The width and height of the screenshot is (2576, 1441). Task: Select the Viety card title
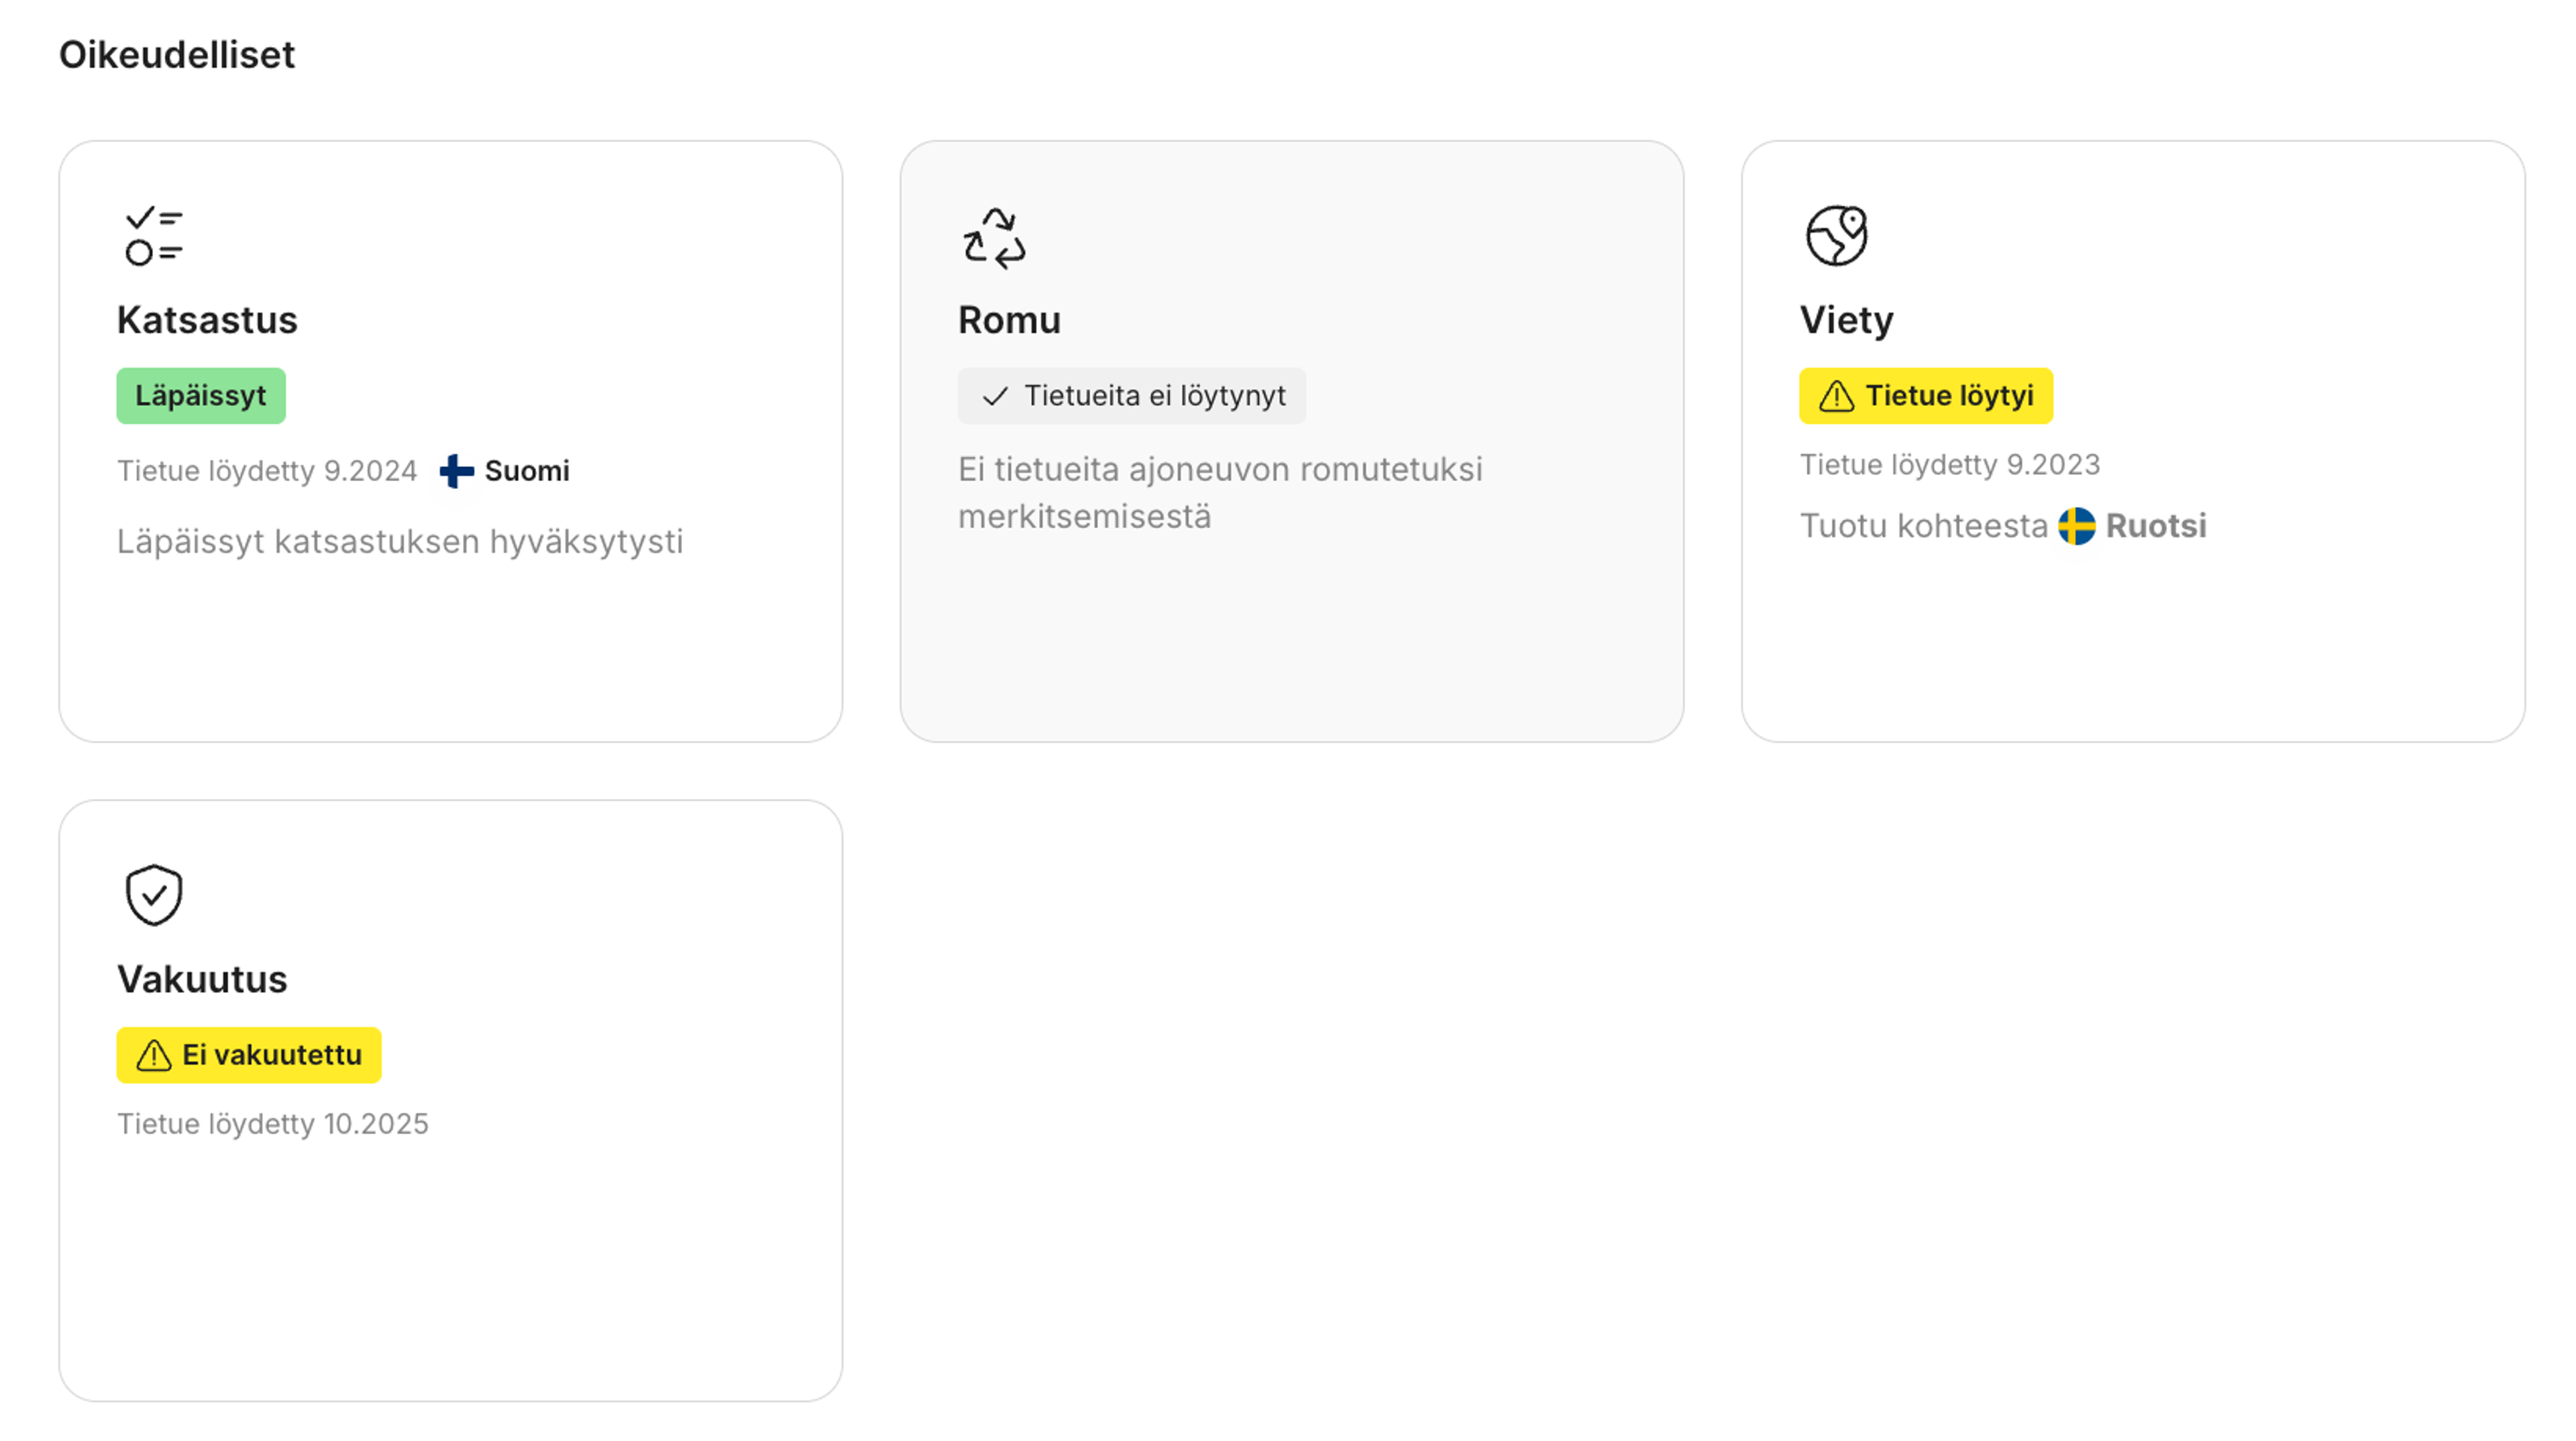pos(1846,320)
